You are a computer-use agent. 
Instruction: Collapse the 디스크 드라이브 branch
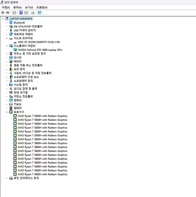tap(7, 38)
